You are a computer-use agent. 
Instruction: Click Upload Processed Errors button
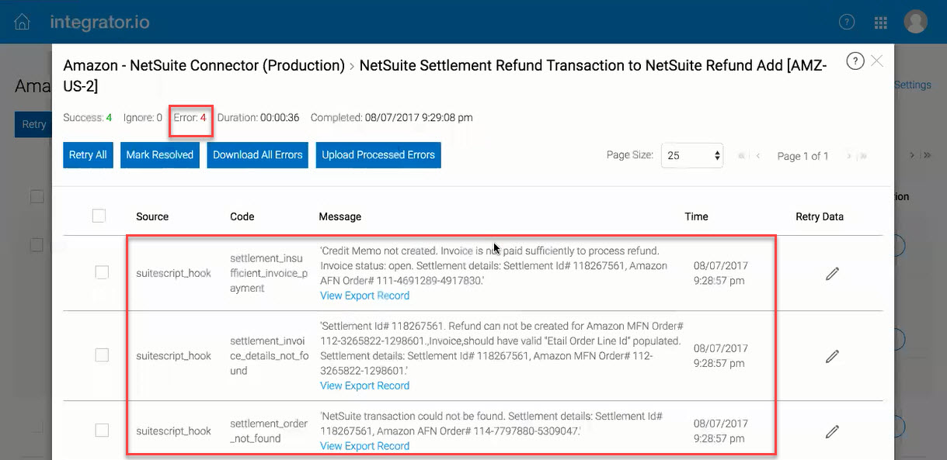coord(378,154)
